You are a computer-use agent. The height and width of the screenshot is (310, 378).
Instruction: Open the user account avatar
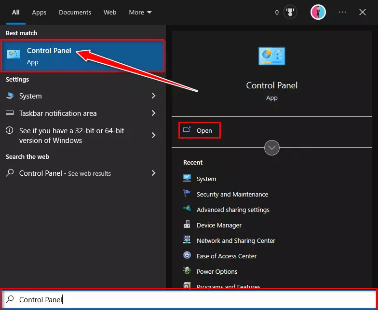click(318, 12)
